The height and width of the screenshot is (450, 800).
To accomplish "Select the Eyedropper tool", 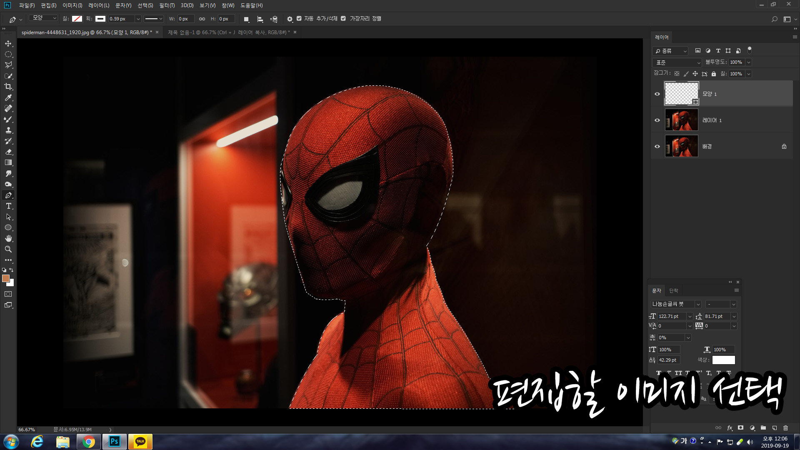I will [x=8, y=97].
